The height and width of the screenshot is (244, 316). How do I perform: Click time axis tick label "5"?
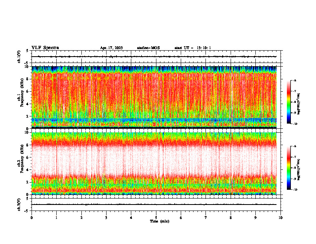click(x=156, y=218)
